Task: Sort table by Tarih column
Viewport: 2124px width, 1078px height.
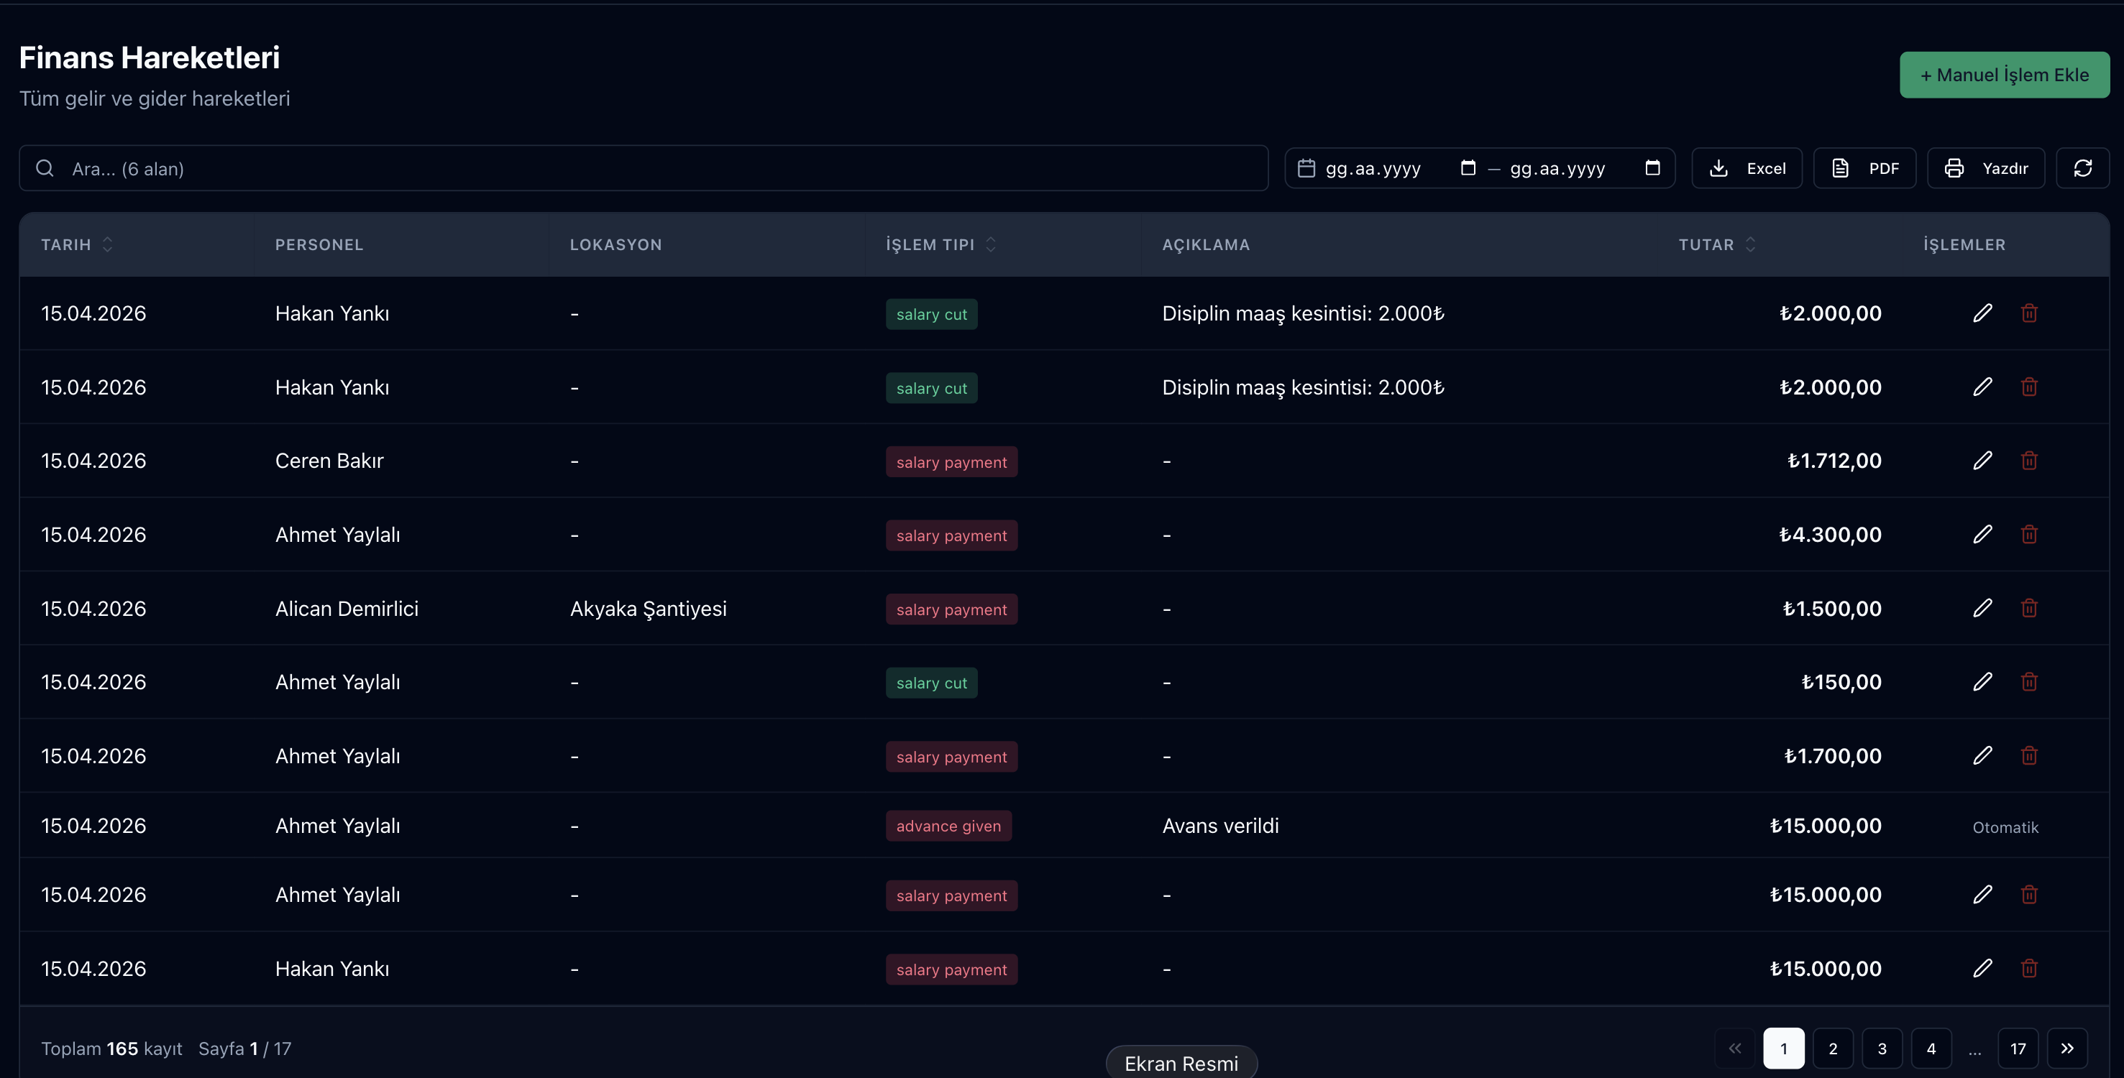Action: (x=77, y=245)
